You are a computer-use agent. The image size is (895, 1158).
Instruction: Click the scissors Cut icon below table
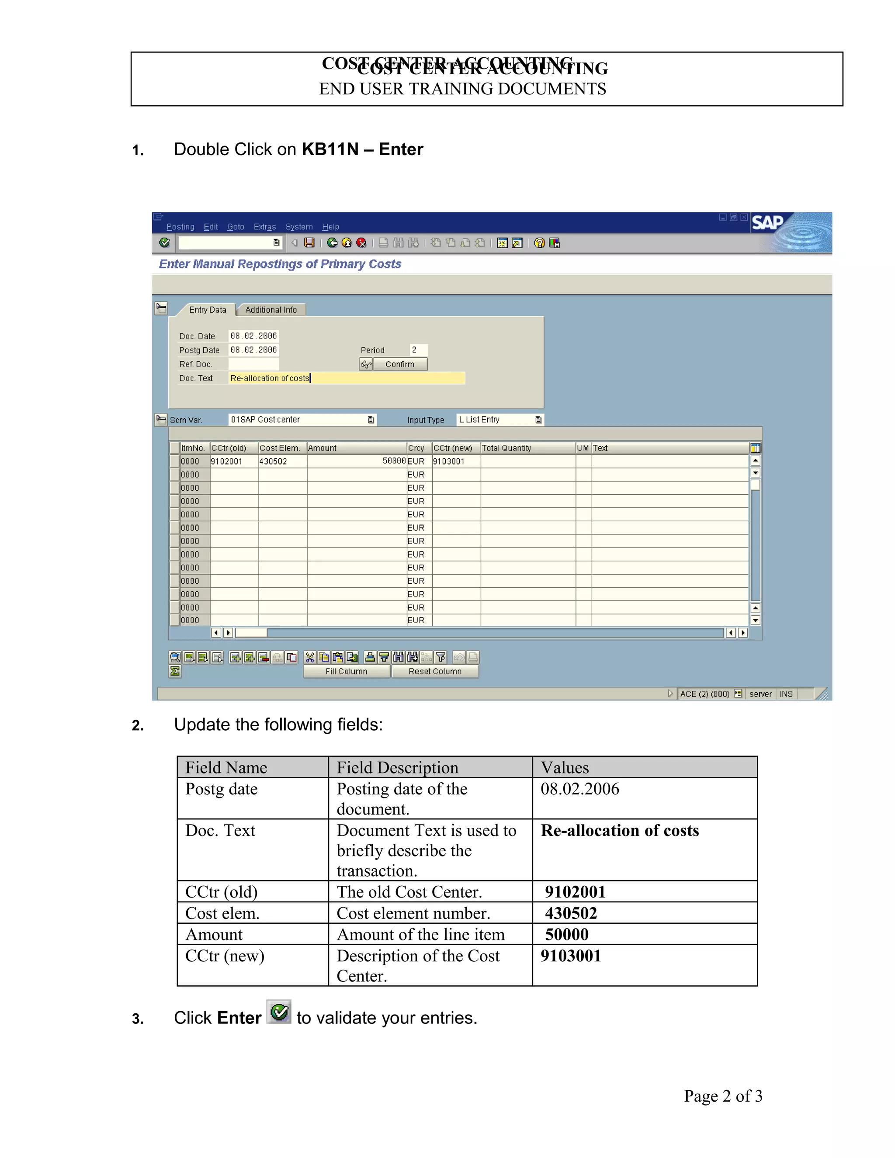pyautogui.click(x=310, y=658)
